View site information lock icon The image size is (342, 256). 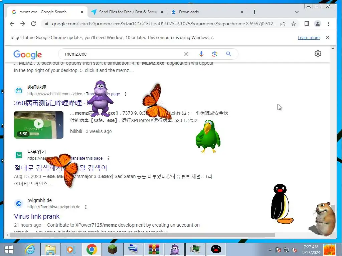click(x=47, y=24)
